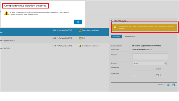Select Said, Mr Yahyaa in the second row
The width and height of the screenshot is (179, 101).
tap(62, 38)
